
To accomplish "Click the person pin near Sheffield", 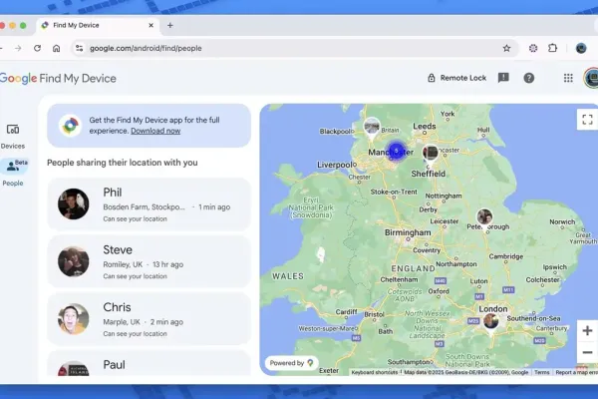I will (431, 155).
